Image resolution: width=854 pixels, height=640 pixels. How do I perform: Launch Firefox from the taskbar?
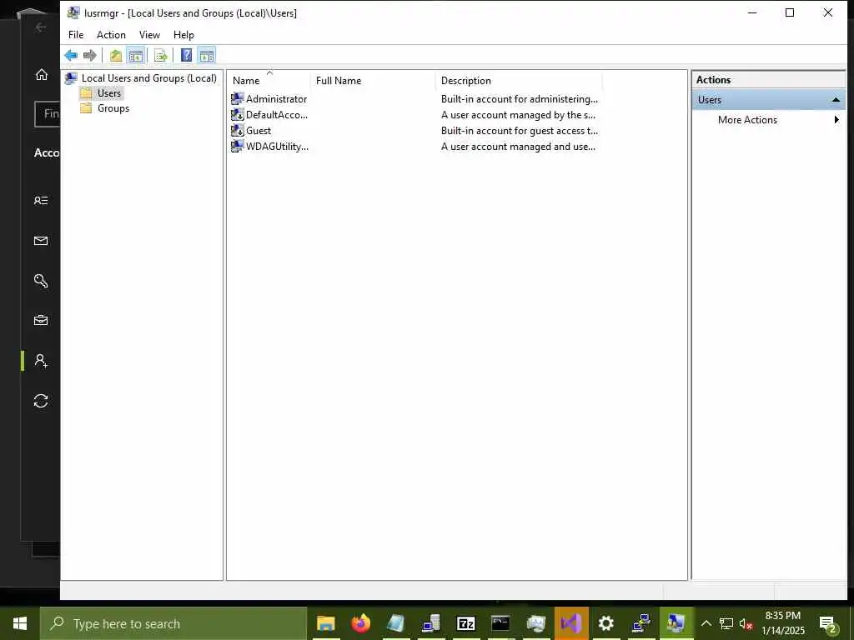click(x=360, y=623)
